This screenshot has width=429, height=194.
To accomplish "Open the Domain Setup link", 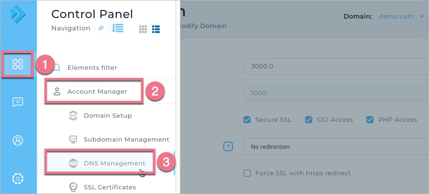I will coord(108,116).
